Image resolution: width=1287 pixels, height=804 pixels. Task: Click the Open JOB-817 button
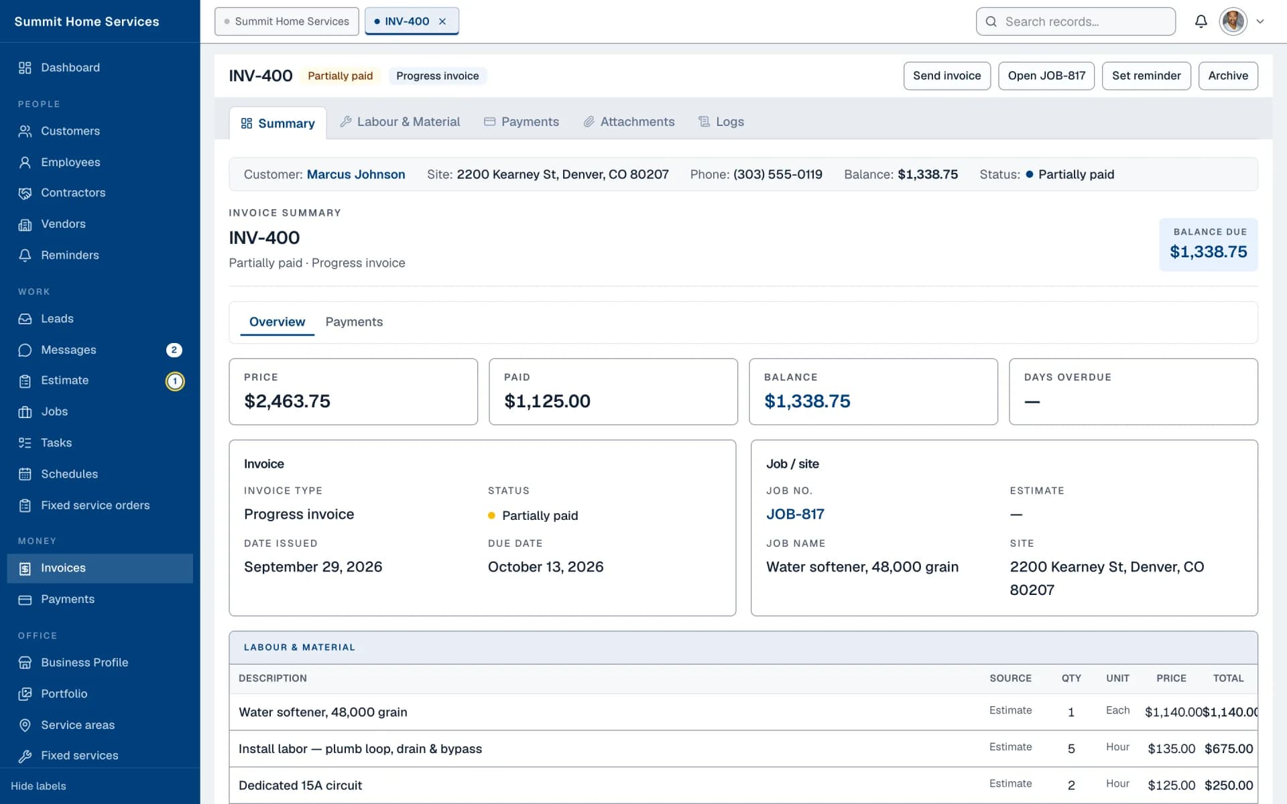point(1046,76)
